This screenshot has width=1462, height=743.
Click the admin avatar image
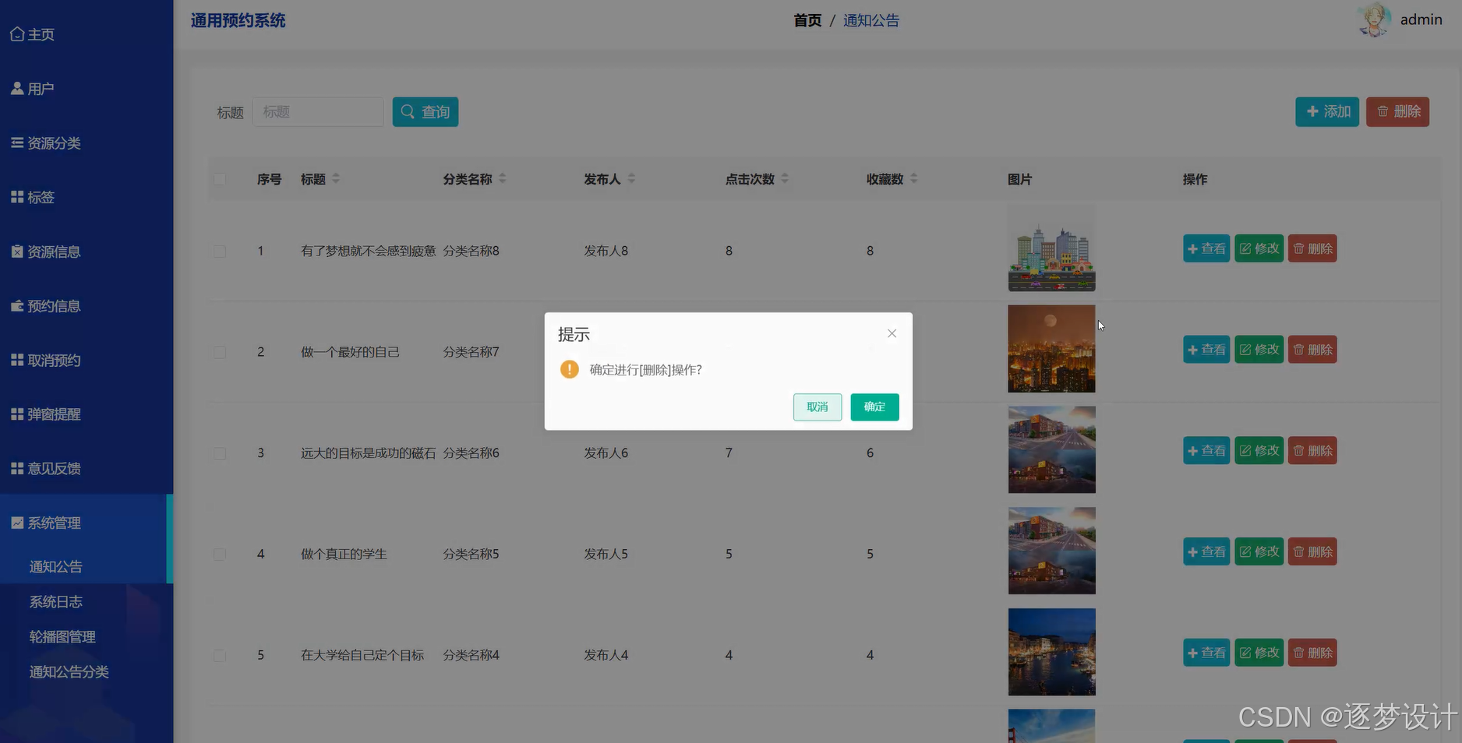click(1374, 20)
